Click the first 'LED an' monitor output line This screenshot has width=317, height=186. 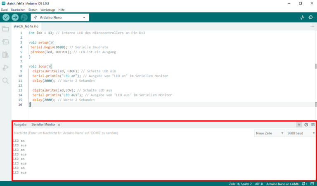19,141
